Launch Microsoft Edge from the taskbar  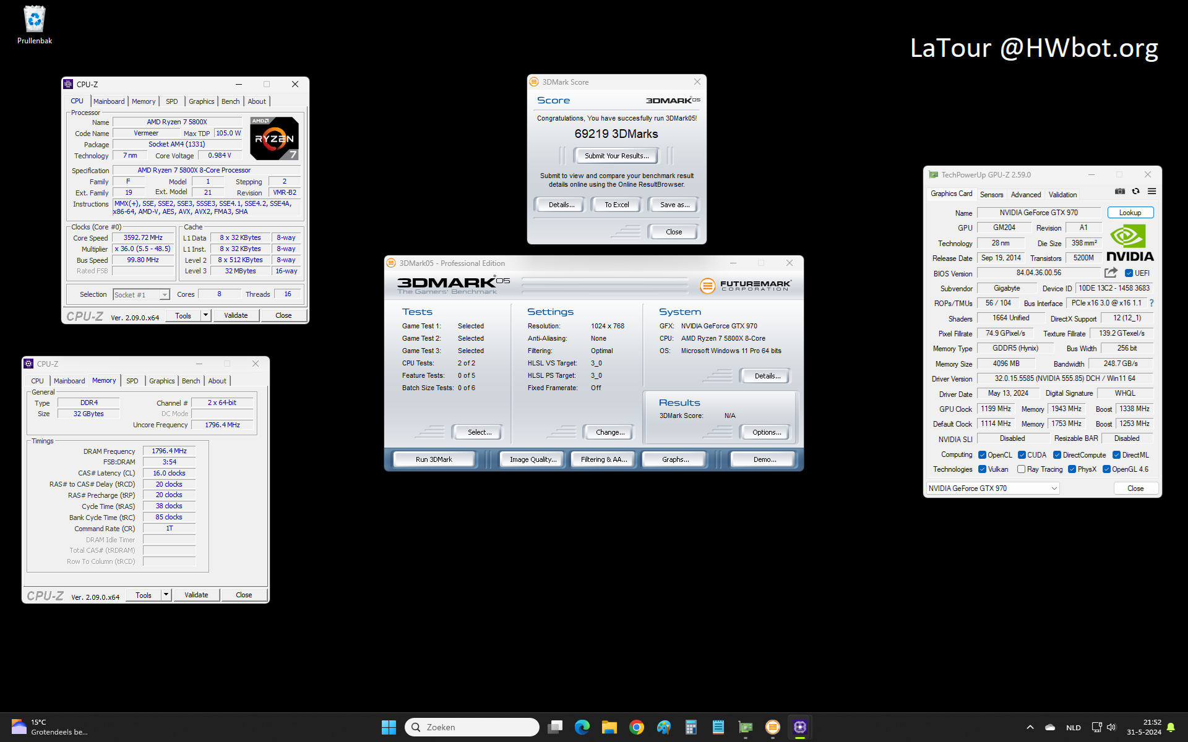point(582,727)
